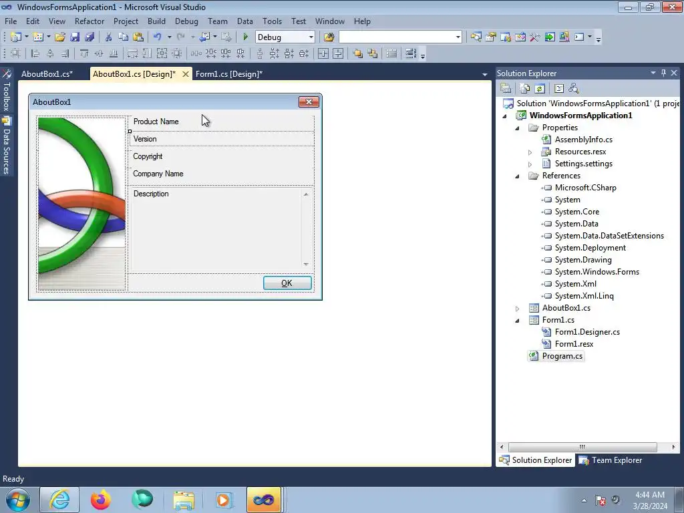Viewport: 684px width, 513px height.
Task: Click the Find in Files icon
Action: 329,37
